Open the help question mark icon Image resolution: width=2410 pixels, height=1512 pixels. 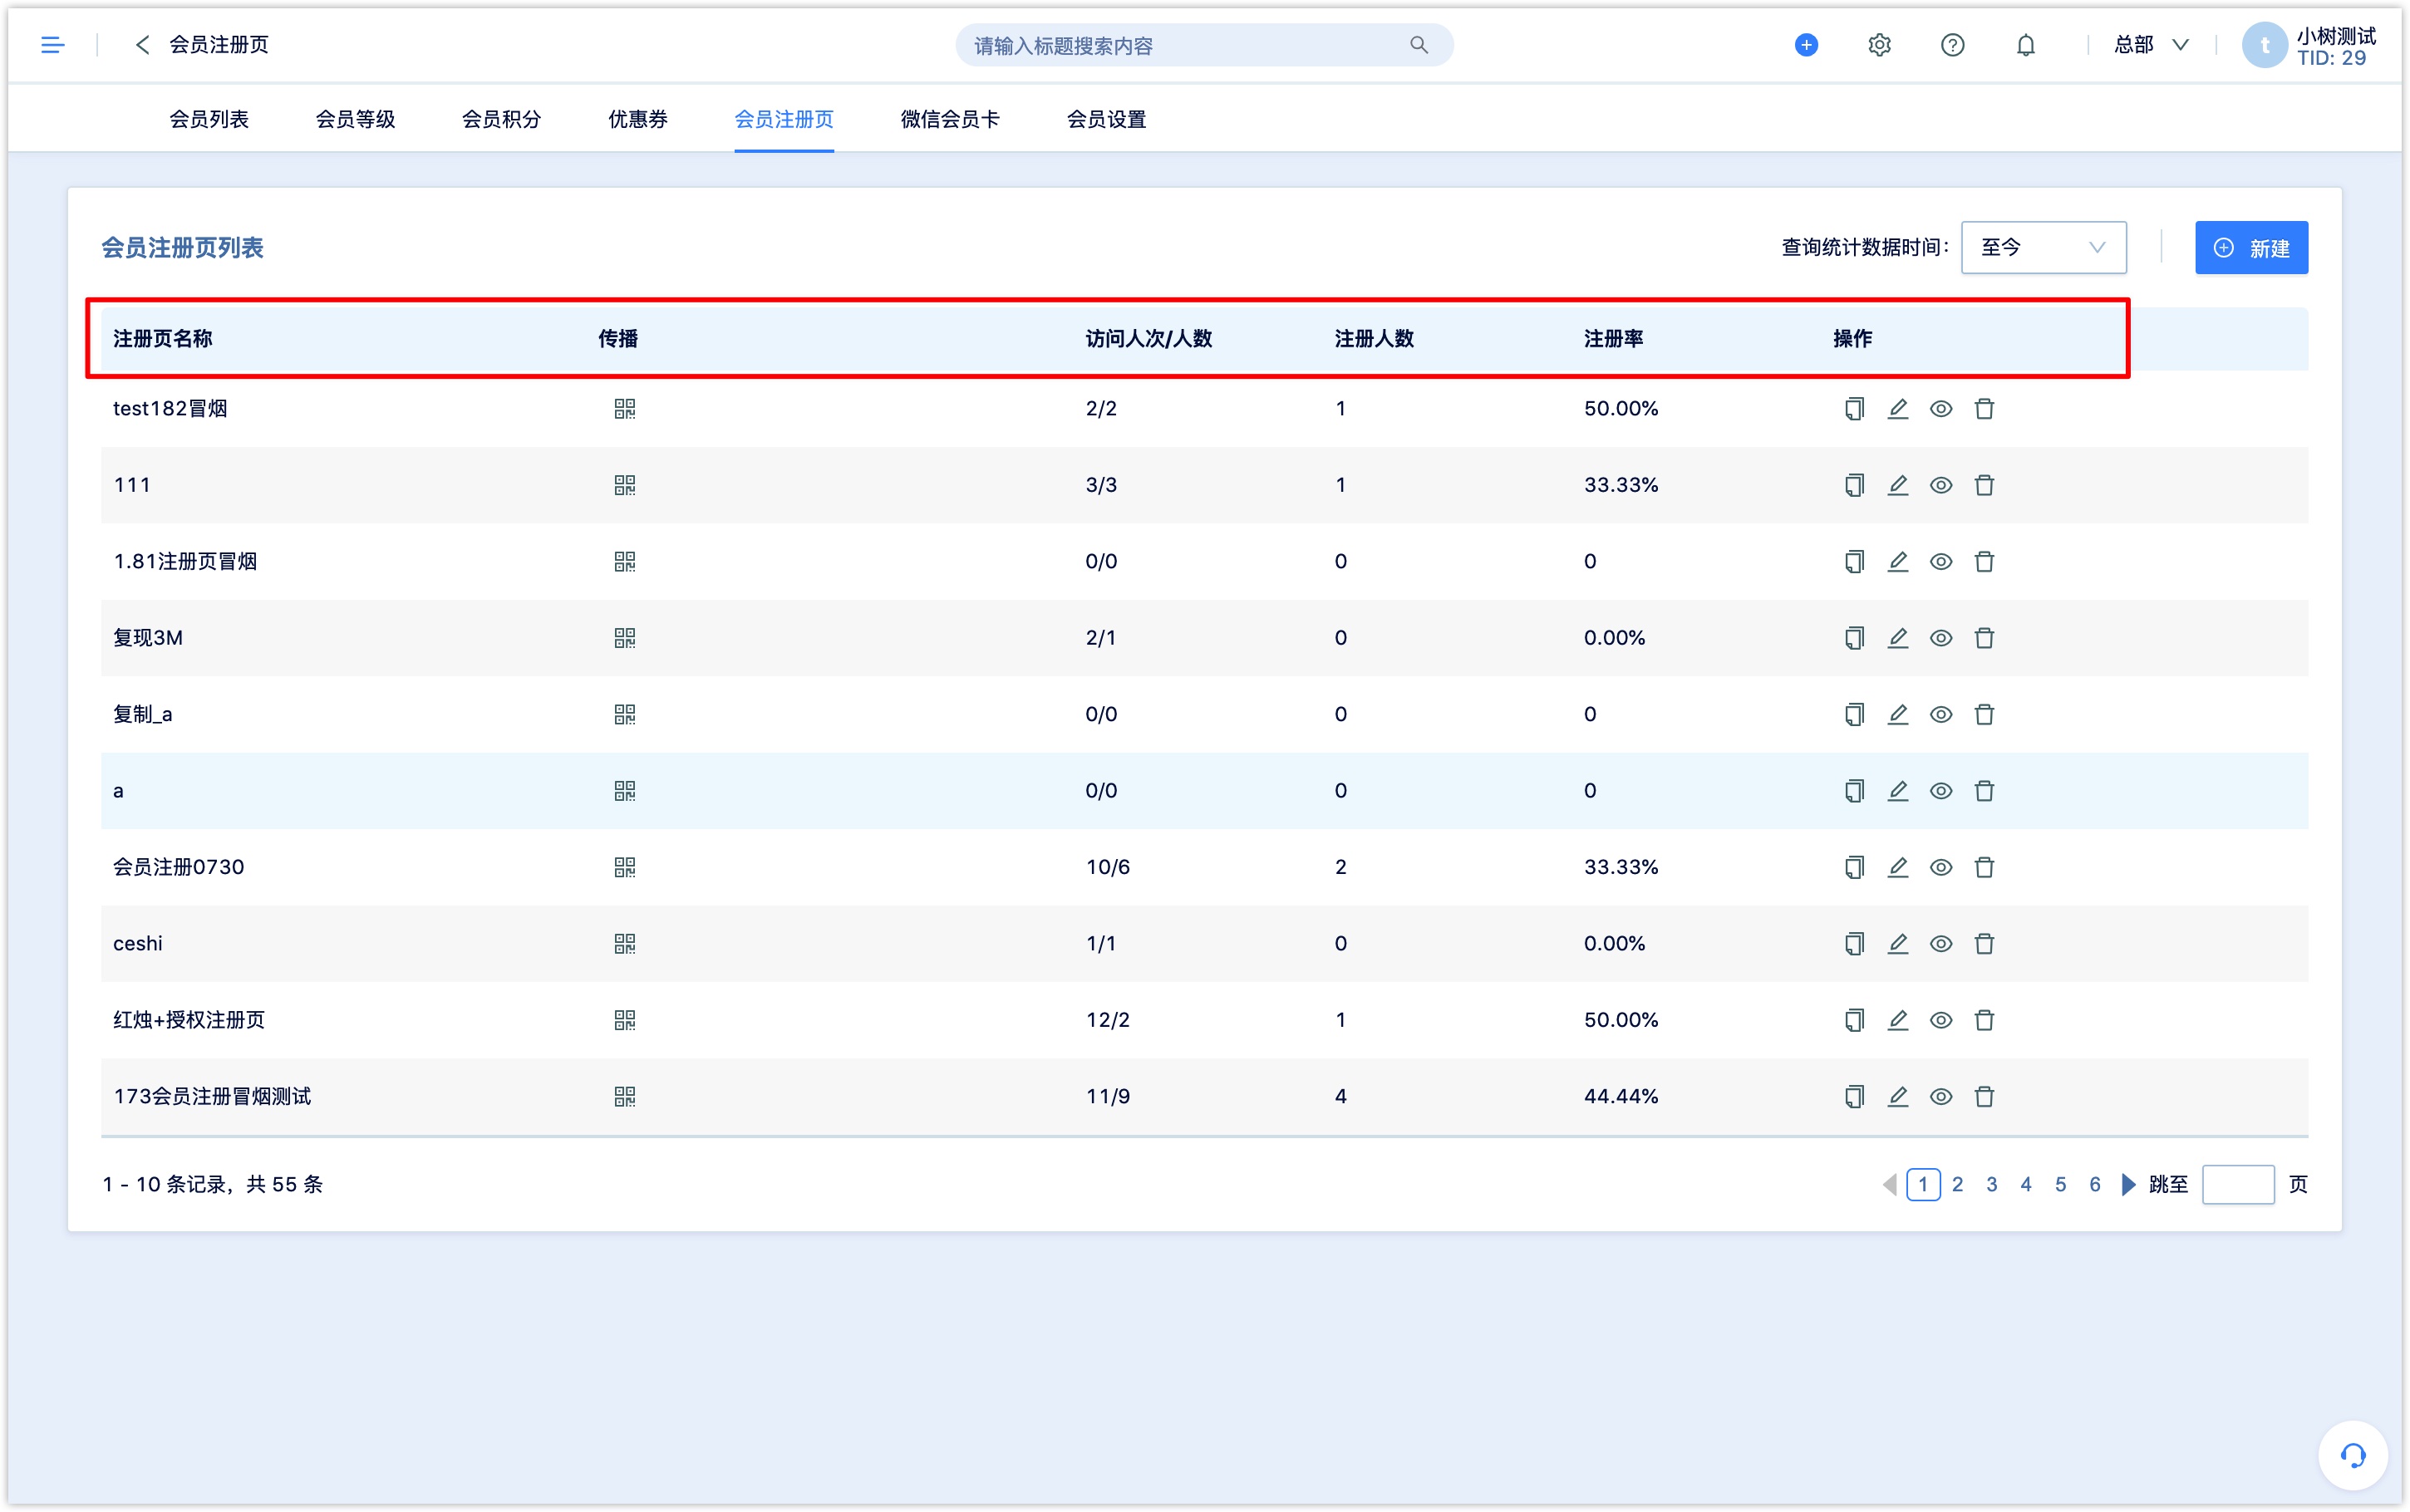pos(1952,45)
